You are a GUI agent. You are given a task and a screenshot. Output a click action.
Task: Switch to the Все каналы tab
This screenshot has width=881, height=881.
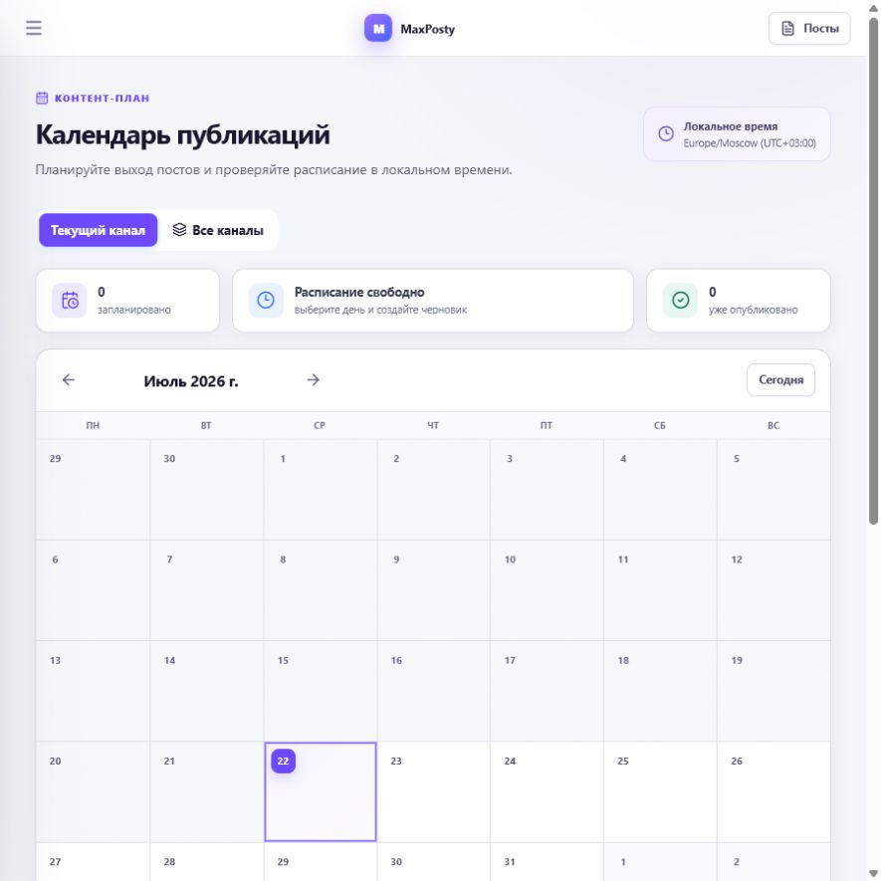coord(218,230)
